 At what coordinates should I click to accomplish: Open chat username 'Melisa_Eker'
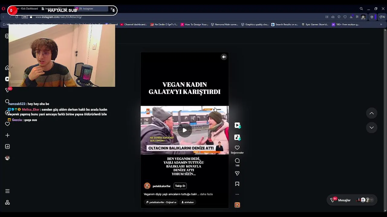click(31, 110)
